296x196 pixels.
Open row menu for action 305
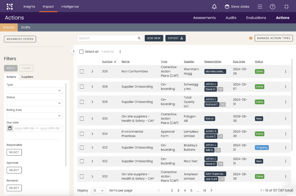[285, 119]
